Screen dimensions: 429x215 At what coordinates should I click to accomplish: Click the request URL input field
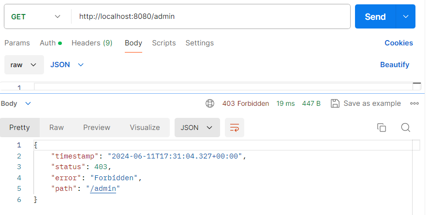[211, 16]
